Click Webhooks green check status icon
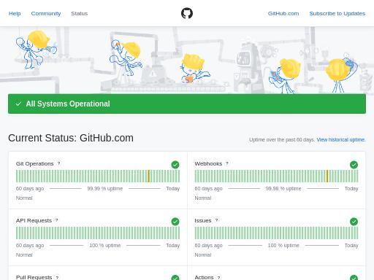This screenshot has width=374, height=280. point(354,165)
